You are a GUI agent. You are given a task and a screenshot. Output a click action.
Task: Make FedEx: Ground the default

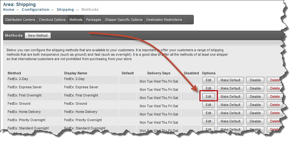230,105
